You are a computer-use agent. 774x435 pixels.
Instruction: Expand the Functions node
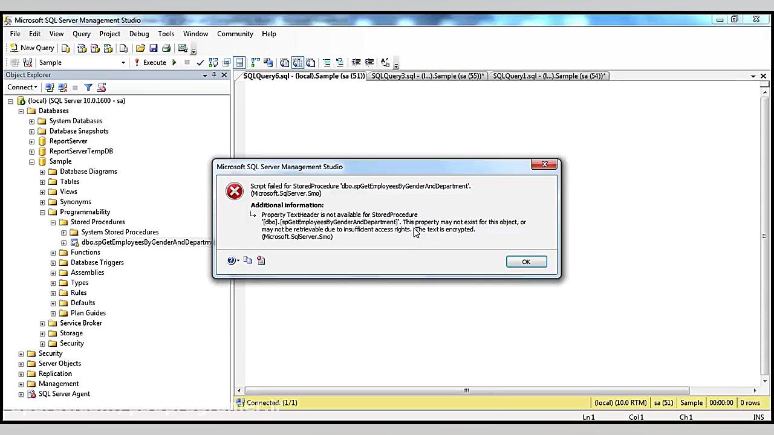click(x=53, y=252)
